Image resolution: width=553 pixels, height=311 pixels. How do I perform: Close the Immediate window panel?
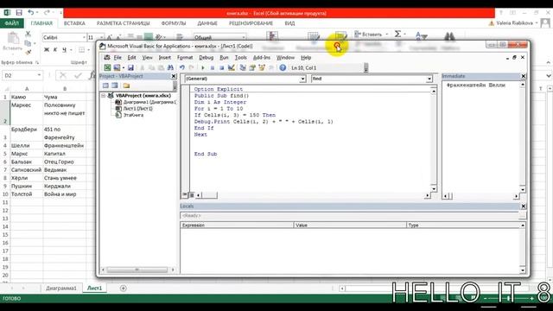pyautogui.click(x=524, y=76)
